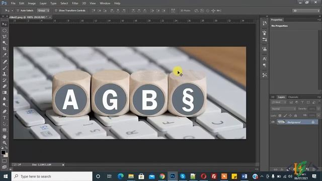The width and height of the screenshot is (322, 181).
Task: Select the Crop tool
Action: point(5,49)
